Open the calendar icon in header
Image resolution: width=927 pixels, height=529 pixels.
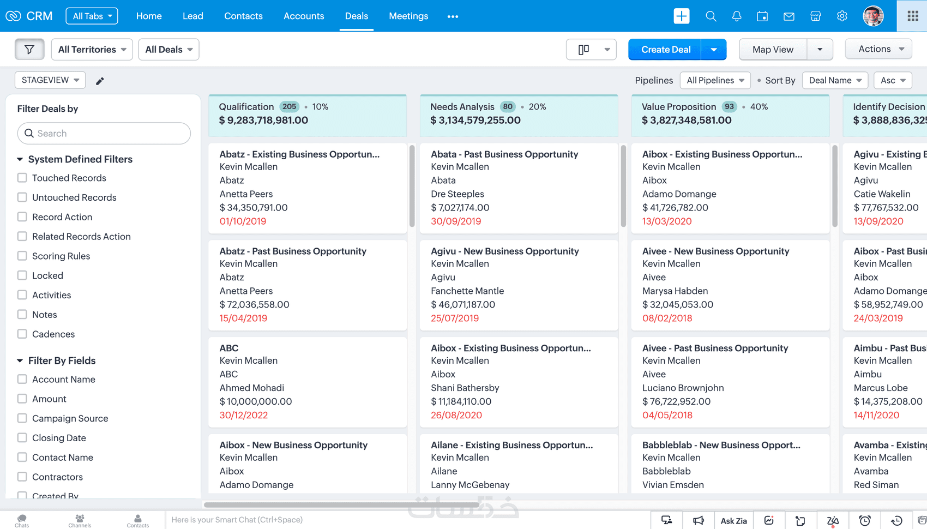[x=762, y=16]
